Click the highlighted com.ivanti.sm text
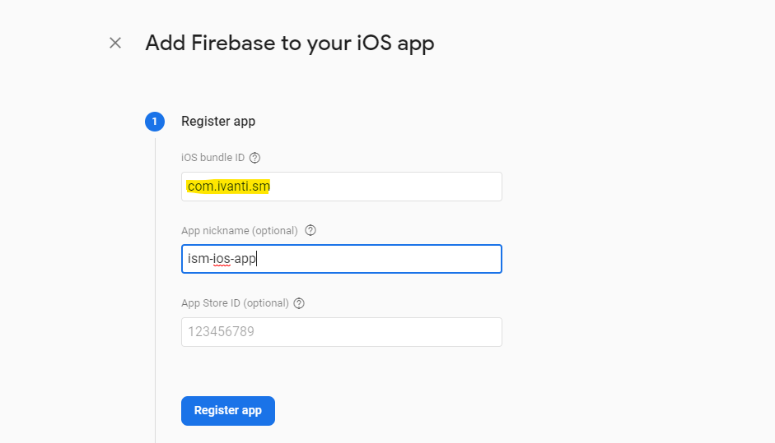The image size is (775, 443). point(228,187)
